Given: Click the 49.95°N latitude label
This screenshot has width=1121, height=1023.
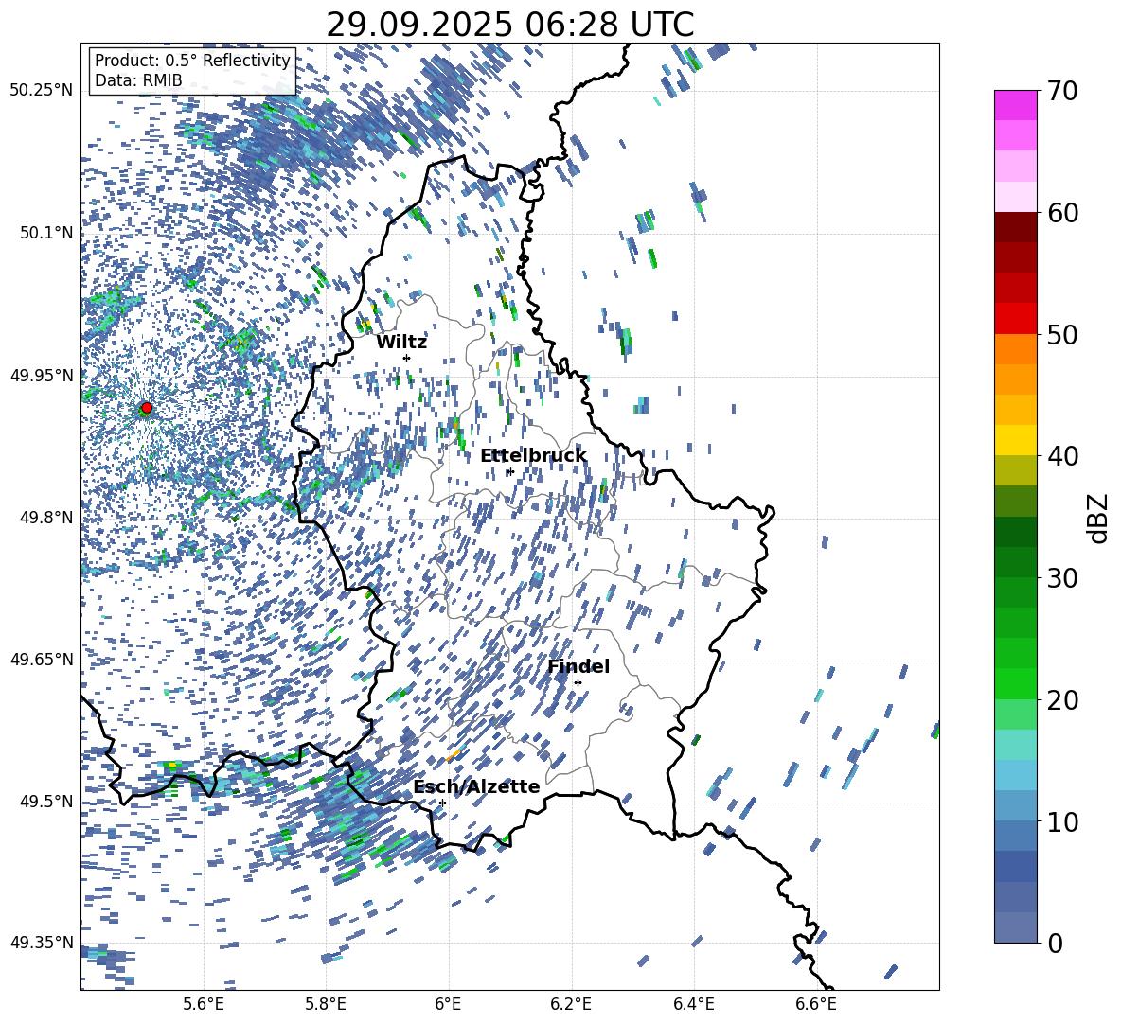Looking at the screenshot, I should click(x=42, y=375).
